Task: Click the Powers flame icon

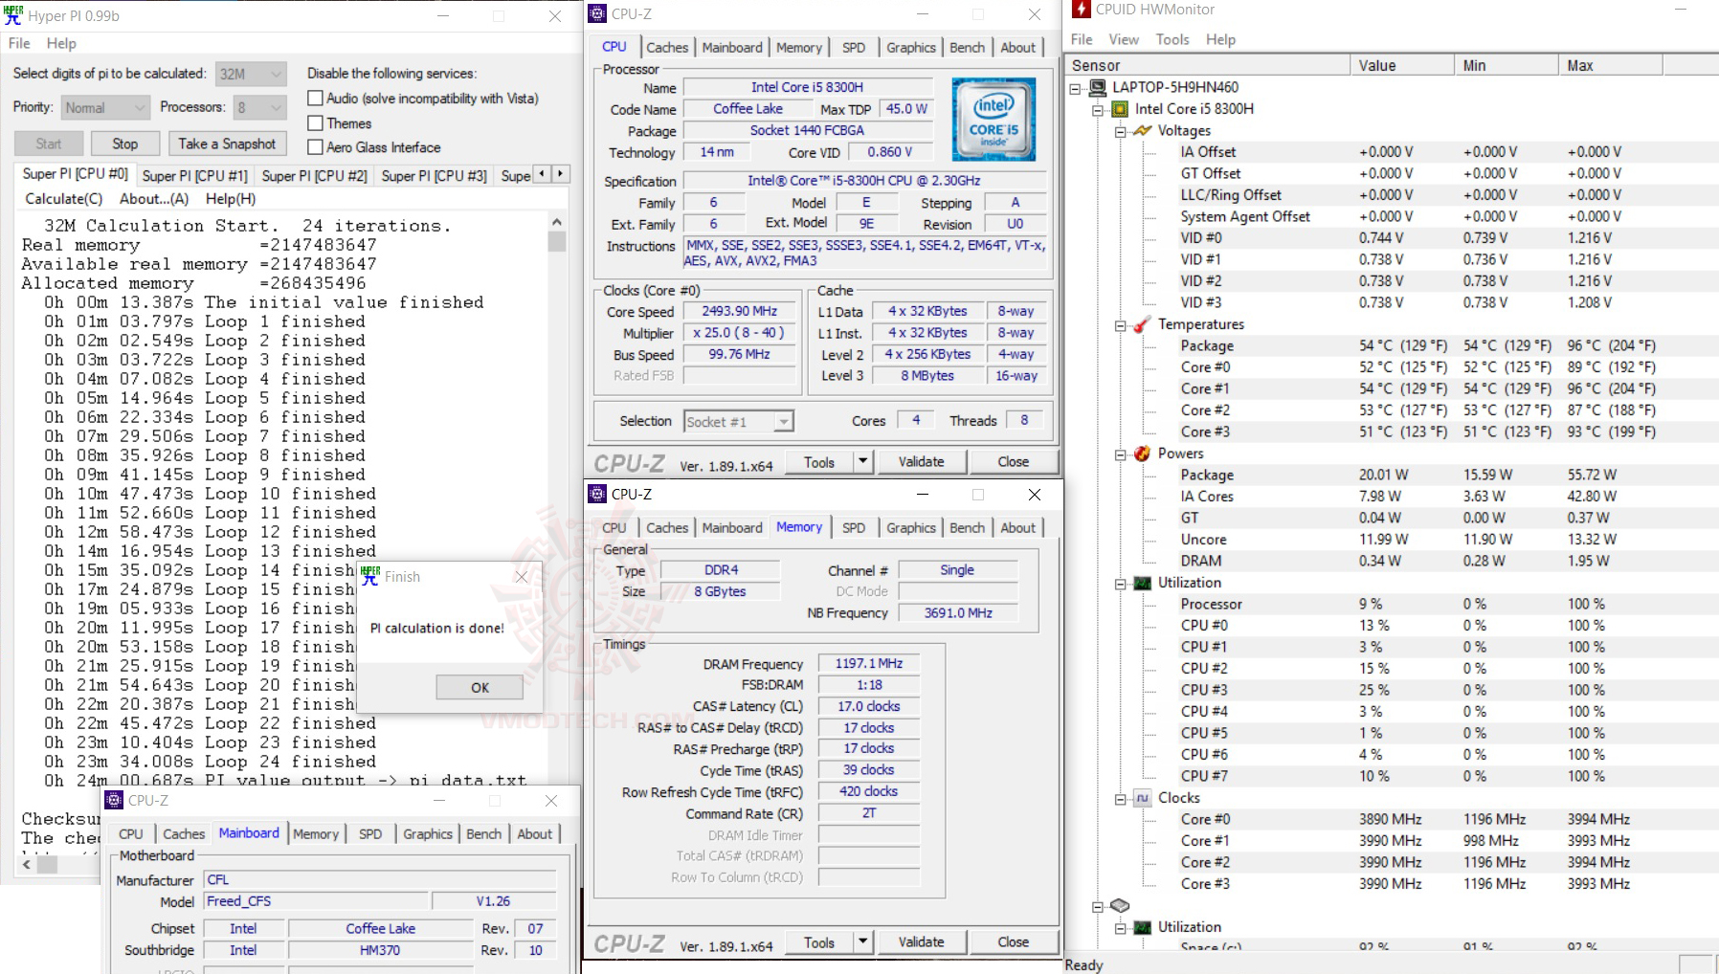Action: tap(1142, 454)
